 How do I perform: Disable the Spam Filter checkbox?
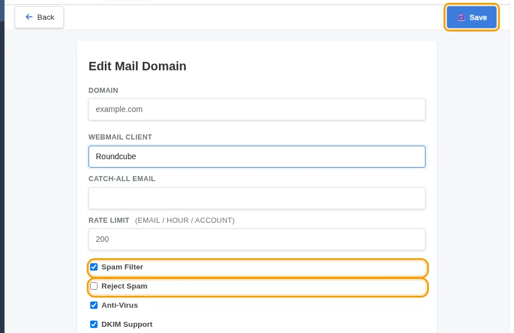[94, 267]
